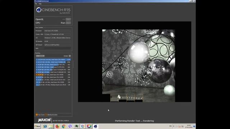Switch to Cinebench taskbar icon
The height and width of the screenshot is (129, 230).
[x=95, y=126]
